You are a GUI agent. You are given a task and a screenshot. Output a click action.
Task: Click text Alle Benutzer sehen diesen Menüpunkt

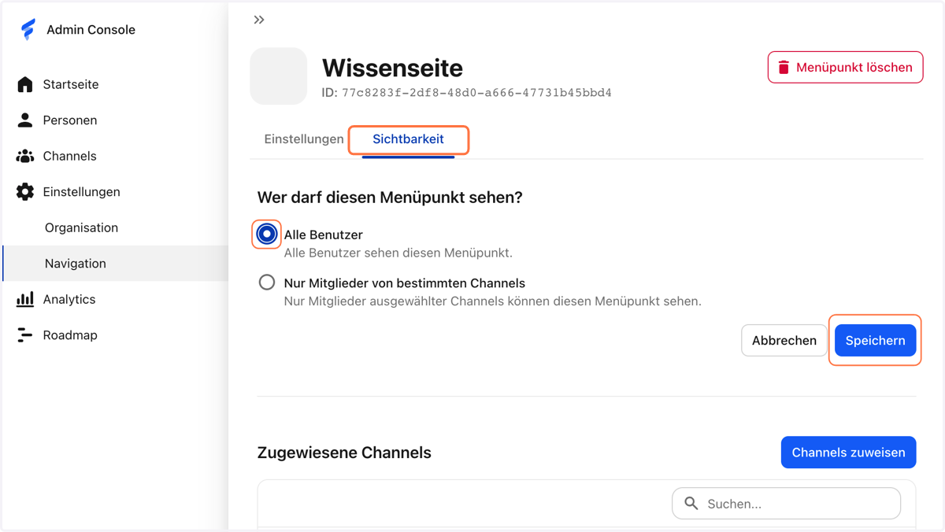[x=398, y=253]
